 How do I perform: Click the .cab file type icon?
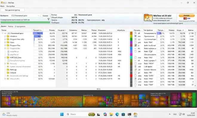click(136, 67)
